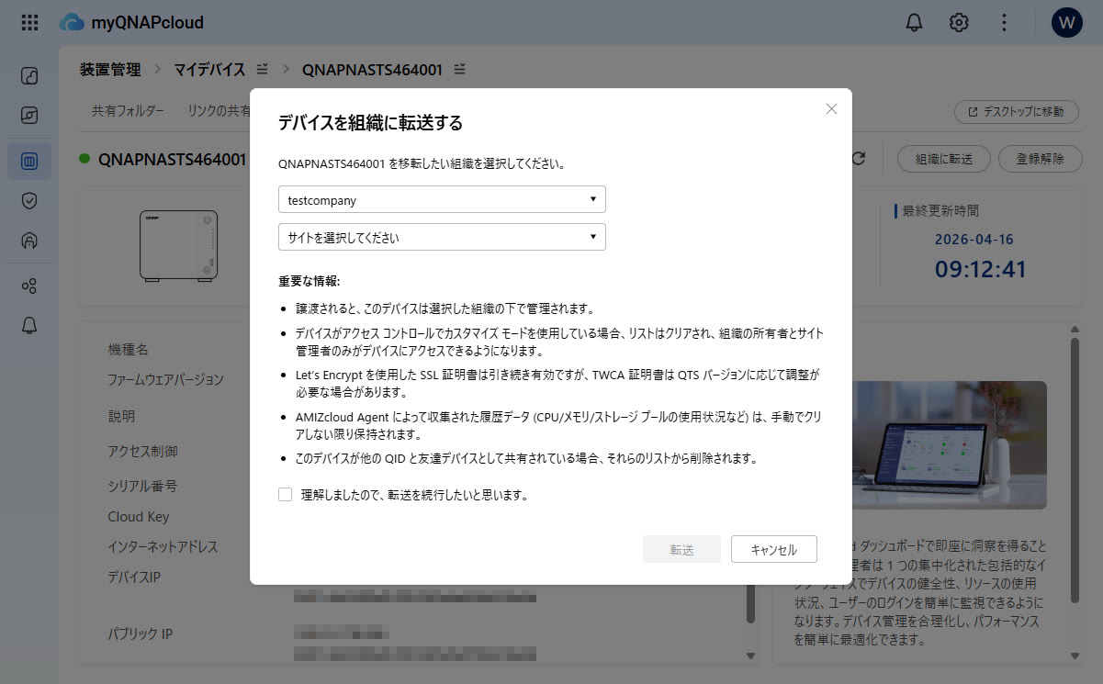The width and height of the screenshot is (1103, 684).
Task: Close the transfer dialog with the X
Action: click(x=831, y=108)
